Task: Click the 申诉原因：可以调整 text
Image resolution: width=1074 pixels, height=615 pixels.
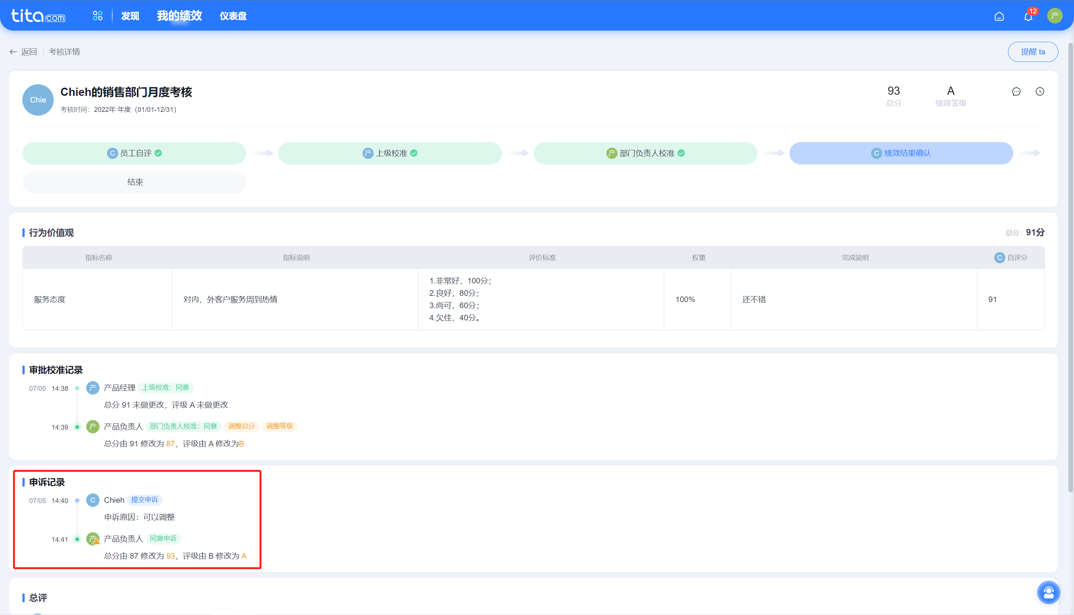Action: (139, 517)
